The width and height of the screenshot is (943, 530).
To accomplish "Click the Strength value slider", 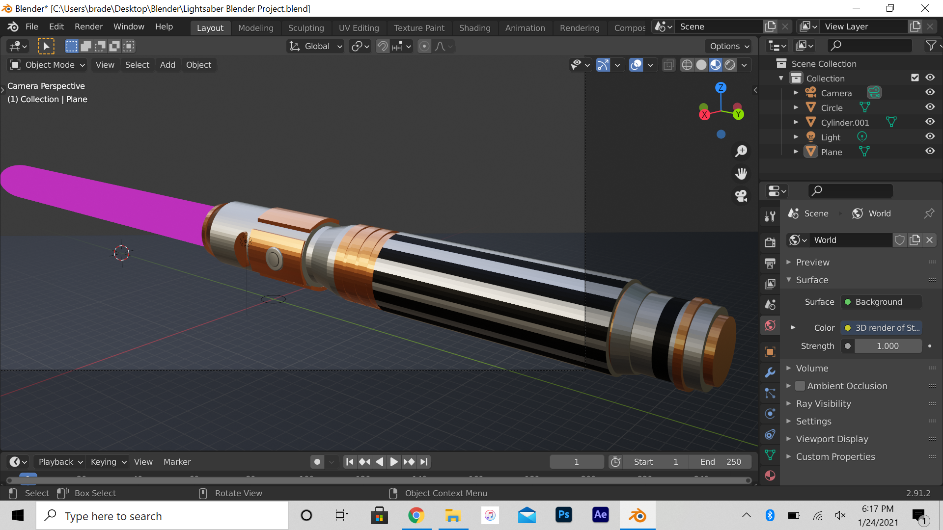I will (x=888, y=346).
